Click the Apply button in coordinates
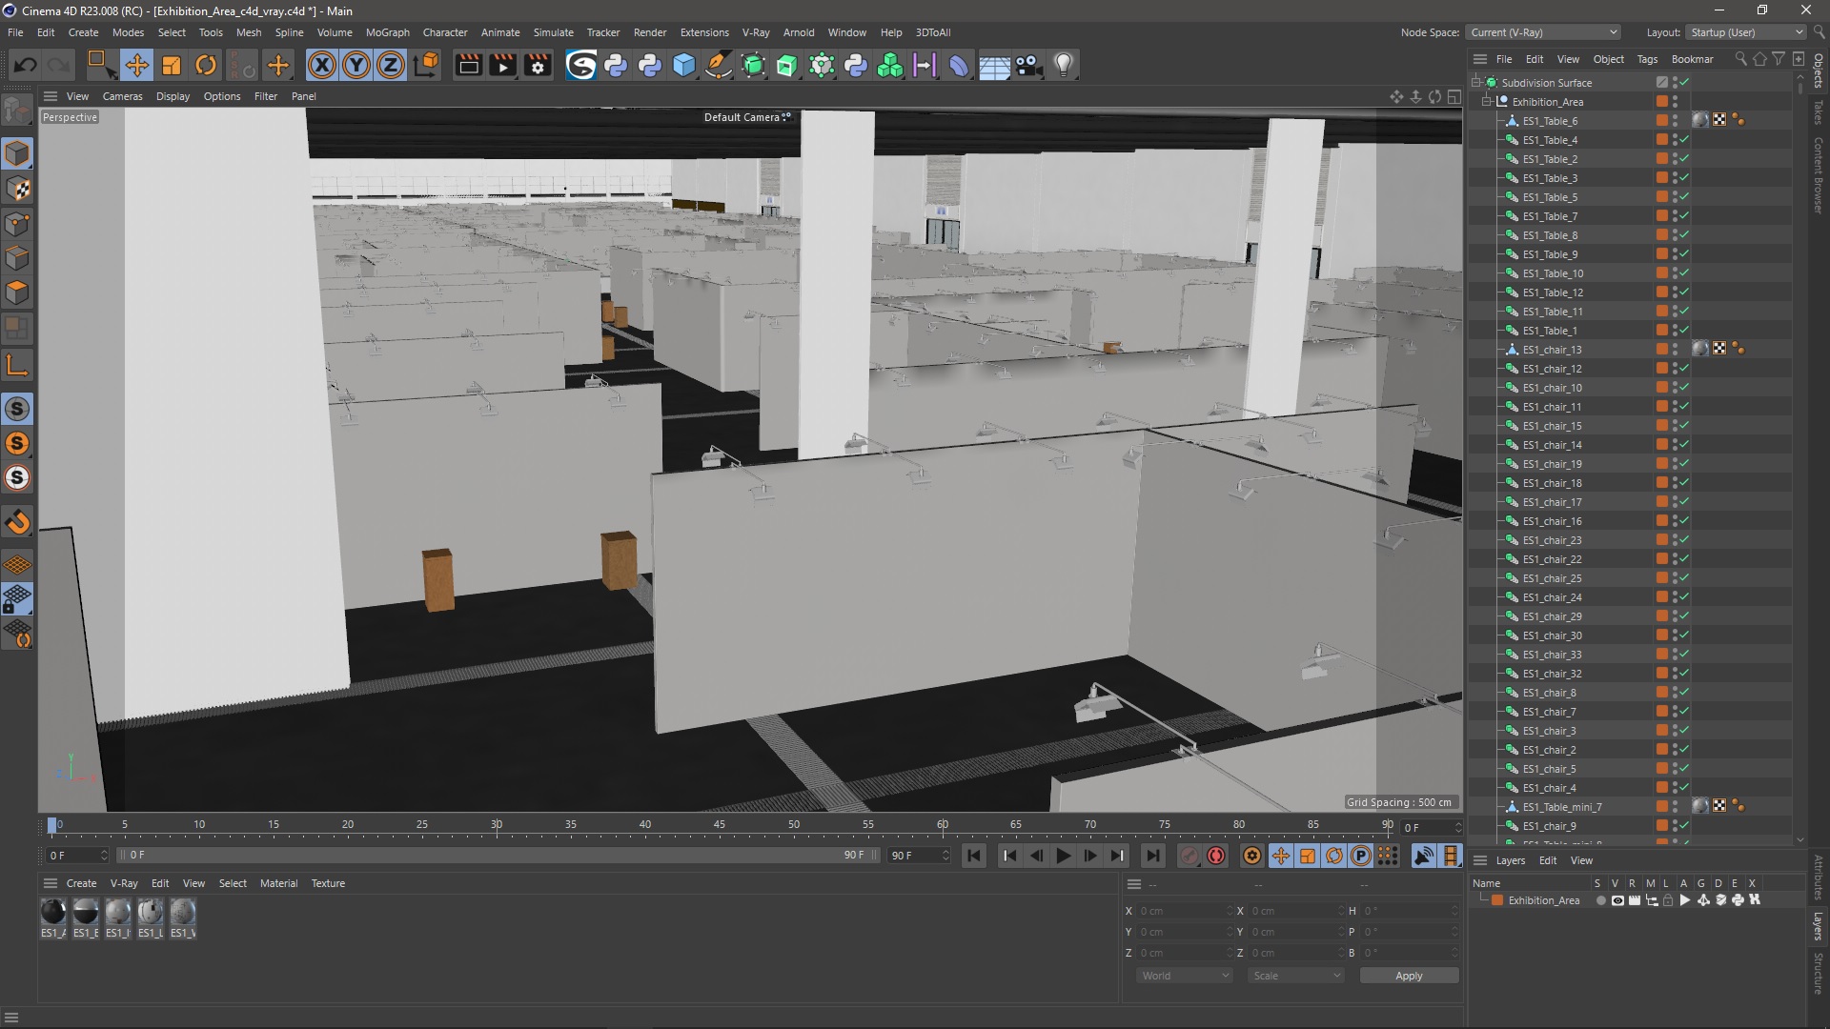This screenshot has width=1830, height=1029. (1409, 976)
